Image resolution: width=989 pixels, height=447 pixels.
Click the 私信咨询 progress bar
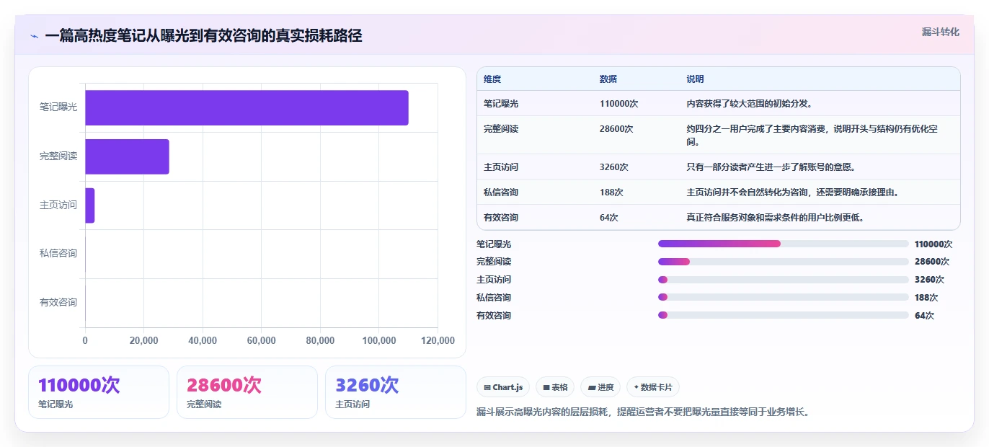tap(784, 297)
